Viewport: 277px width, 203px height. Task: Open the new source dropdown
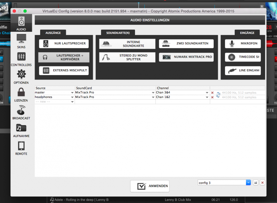pyautogui.click(x=72, y=102)
